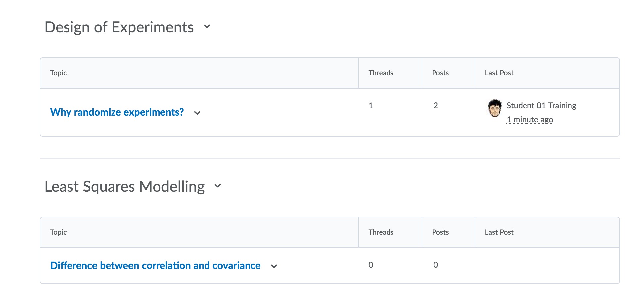Click the Design of Experiments forum title

[x=119, y=27]
